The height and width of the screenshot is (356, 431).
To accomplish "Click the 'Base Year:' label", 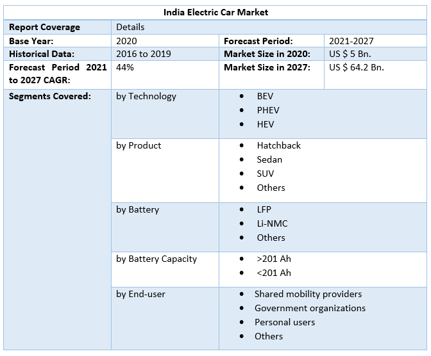I will point(31,41).
